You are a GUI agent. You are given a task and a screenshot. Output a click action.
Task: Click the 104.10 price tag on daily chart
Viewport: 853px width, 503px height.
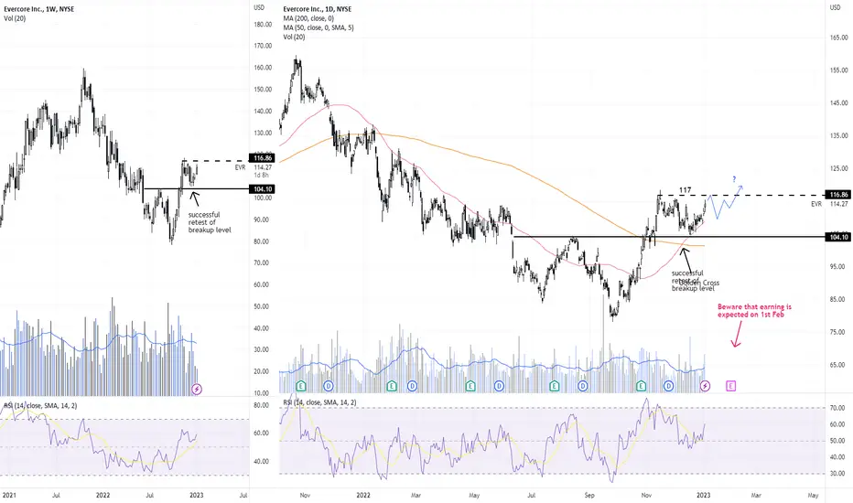tap(837, 237)
